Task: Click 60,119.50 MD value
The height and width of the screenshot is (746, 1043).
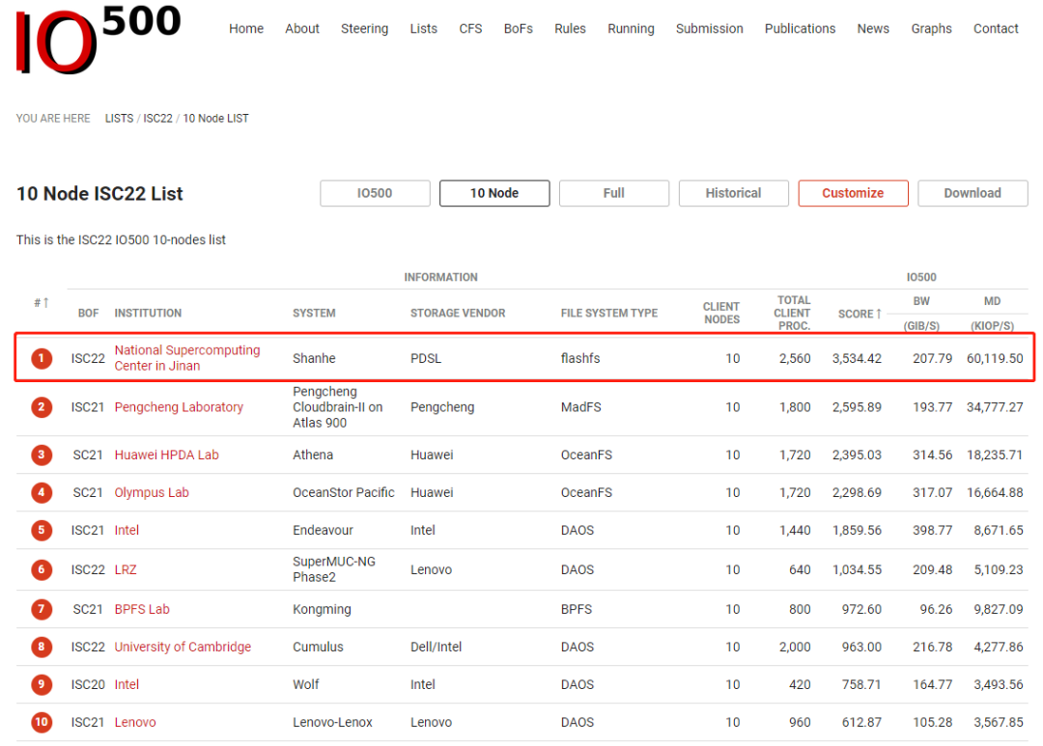Action: point(995,358)
